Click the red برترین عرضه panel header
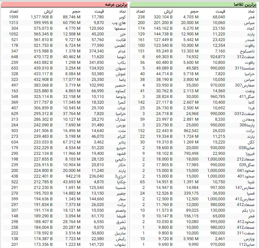 pyautogui.click(x=65, y=4)
